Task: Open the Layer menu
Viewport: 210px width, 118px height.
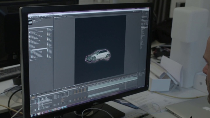Action: tap(38, 15)
